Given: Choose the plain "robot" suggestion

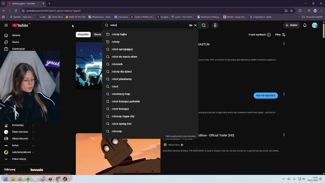Looking at the screenshot, I should pos(150,86).
